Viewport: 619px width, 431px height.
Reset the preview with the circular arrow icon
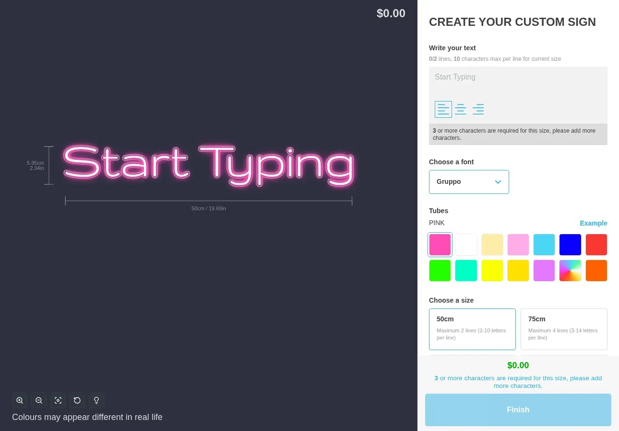pos(77,400)
